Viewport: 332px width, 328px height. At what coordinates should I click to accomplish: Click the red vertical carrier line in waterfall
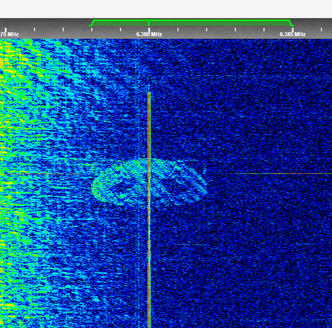point(149,209)
